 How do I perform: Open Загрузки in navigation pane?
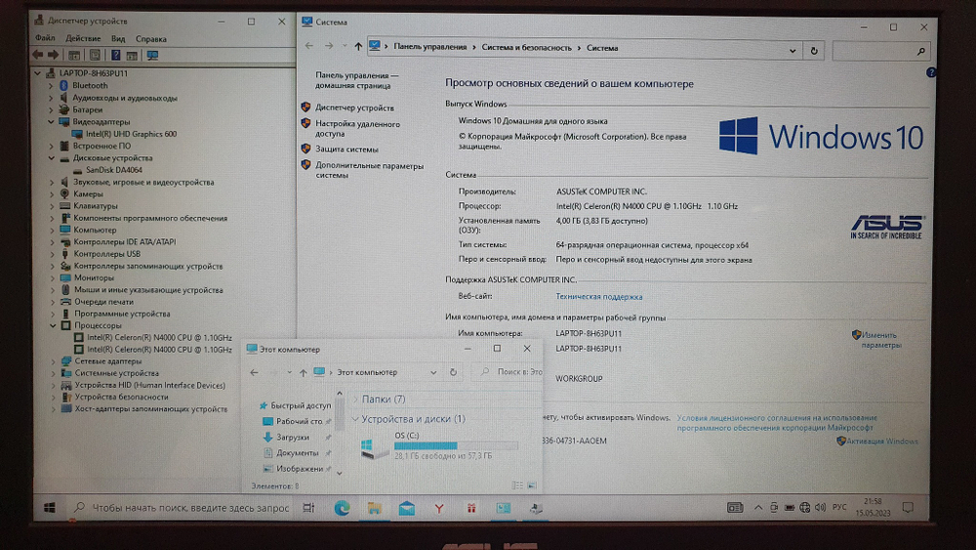tap(293, 438)
